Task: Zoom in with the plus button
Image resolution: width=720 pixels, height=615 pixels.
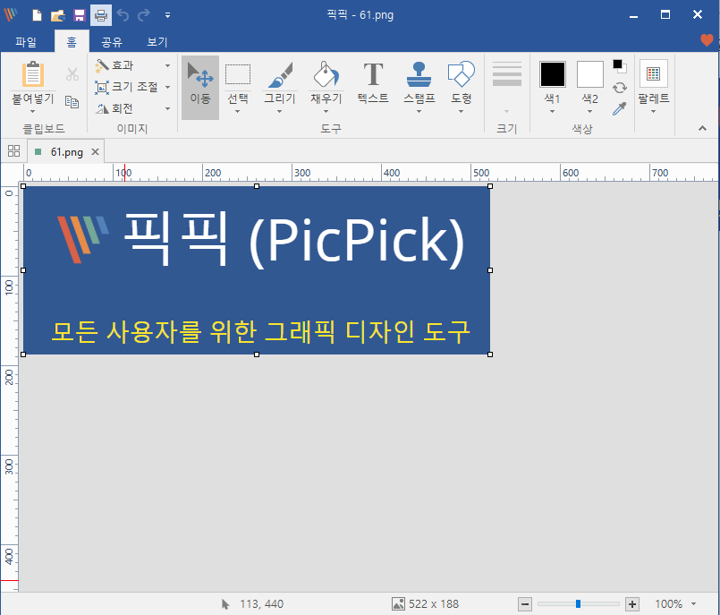Action: 632,604
